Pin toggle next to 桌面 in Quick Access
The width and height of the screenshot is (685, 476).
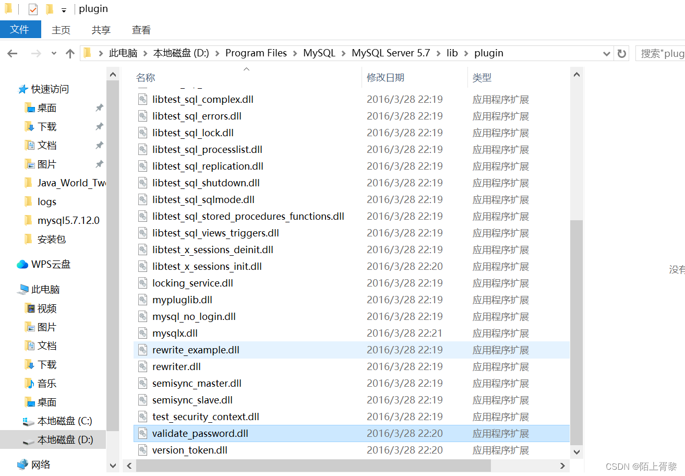click(99, 108)
